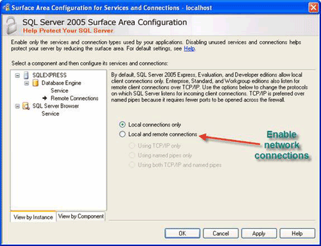
Task: Select Local connections only radio button
Action: (x=122, y=125)
